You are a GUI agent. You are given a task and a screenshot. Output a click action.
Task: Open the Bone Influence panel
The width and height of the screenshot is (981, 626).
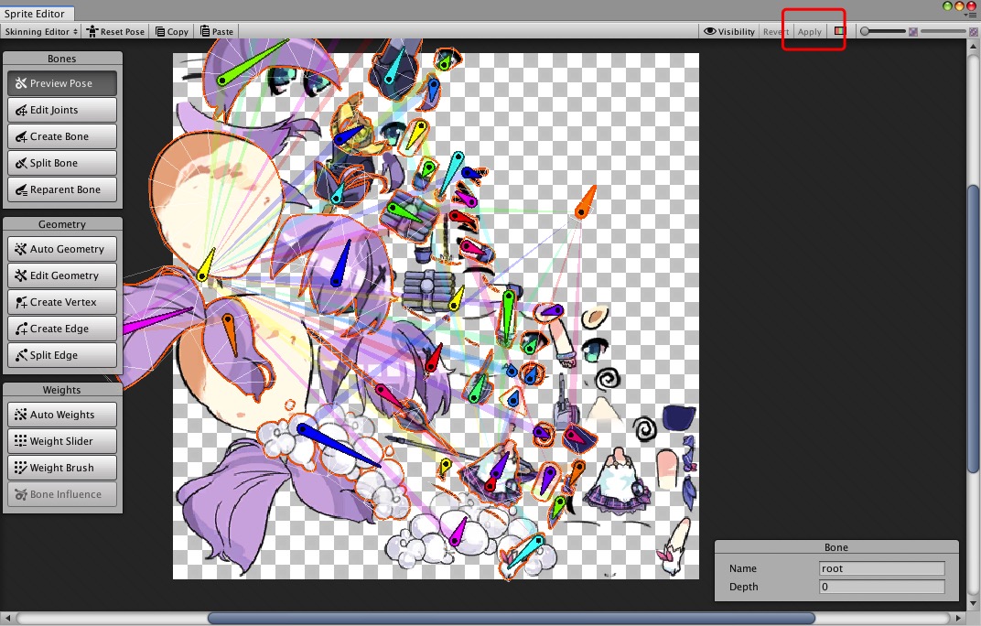point(61,494)
